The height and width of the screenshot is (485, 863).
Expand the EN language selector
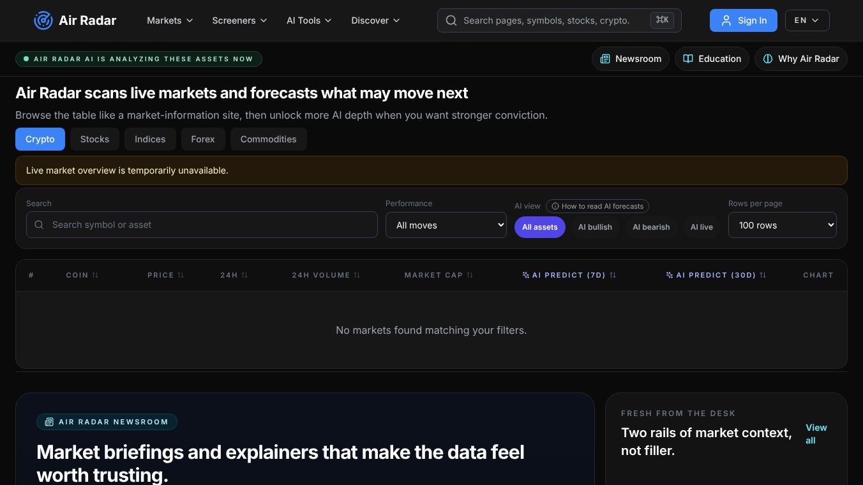click(807, 20)
